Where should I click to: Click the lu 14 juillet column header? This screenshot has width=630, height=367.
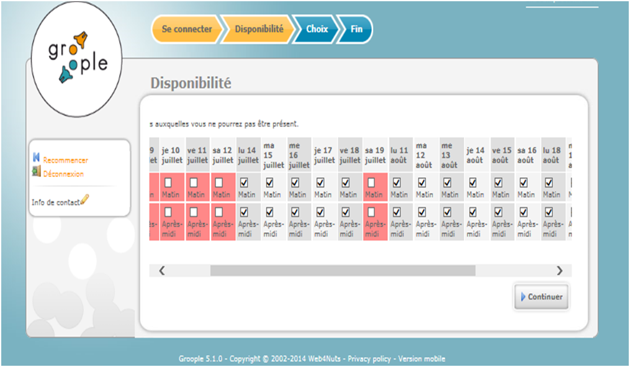pos(248,155)
